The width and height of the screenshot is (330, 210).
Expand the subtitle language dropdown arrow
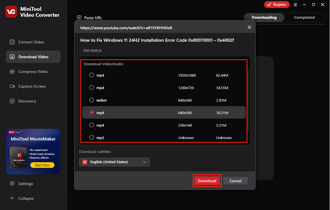(144, 162)
